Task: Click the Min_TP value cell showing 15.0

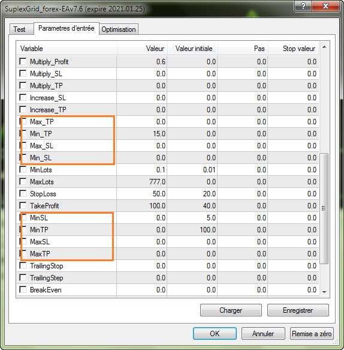Action: 141,133
